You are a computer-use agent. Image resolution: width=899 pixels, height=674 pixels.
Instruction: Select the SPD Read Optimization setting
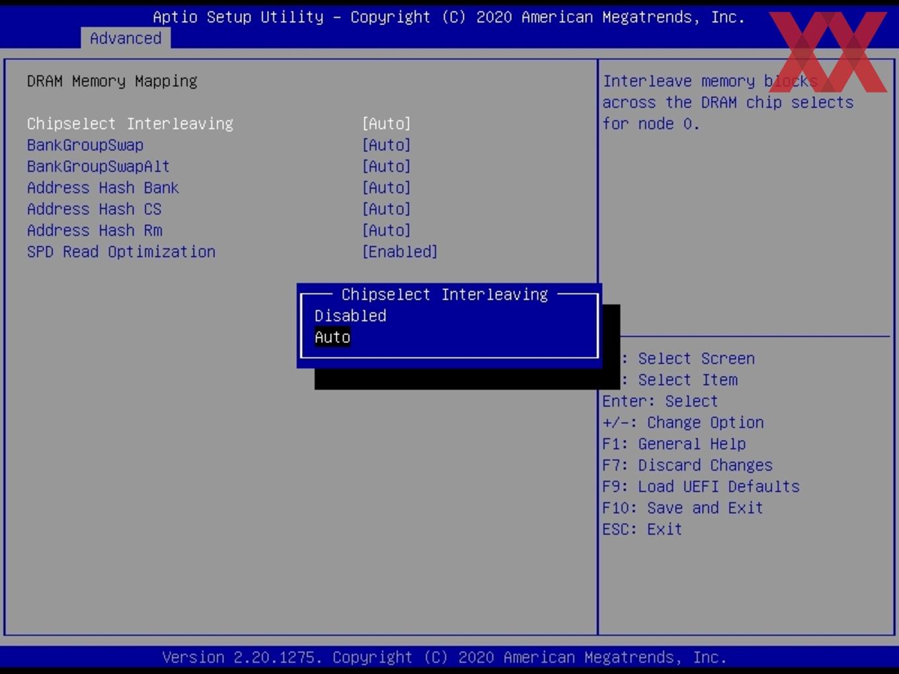click(121, 252)
